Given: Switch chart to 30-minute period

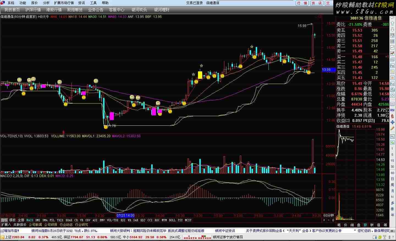Looking at the screenshot, I should [393, 167].
